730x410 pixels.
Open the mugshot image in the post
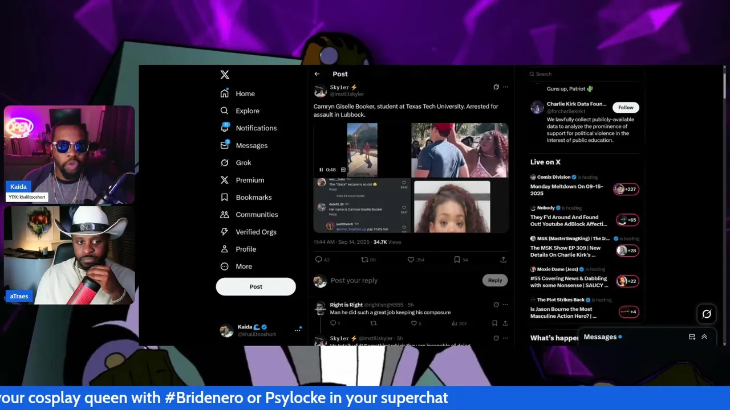point(460,206)
